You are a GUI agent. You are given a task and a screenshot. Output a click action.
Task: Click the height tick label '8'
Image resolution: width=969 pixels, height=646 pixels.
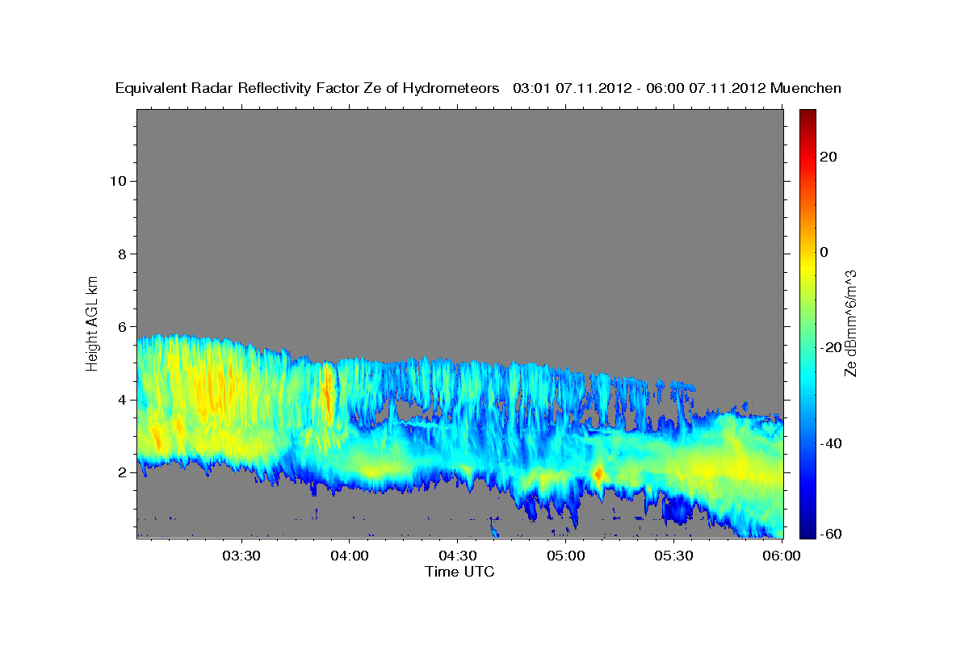pyautogui.click(x=121, y=254)
